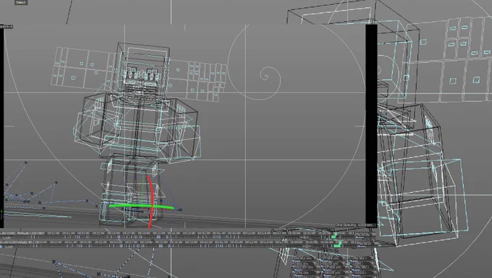492x278 pixels.
Task: Click the Select label at top
Action: pos(21,2)
